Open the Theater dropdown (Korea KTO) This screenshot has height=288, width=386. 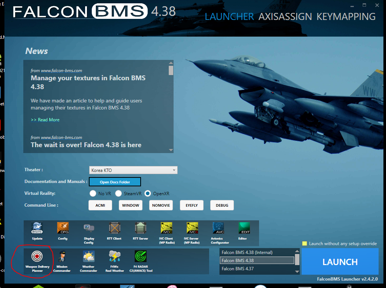coord(133,170)
